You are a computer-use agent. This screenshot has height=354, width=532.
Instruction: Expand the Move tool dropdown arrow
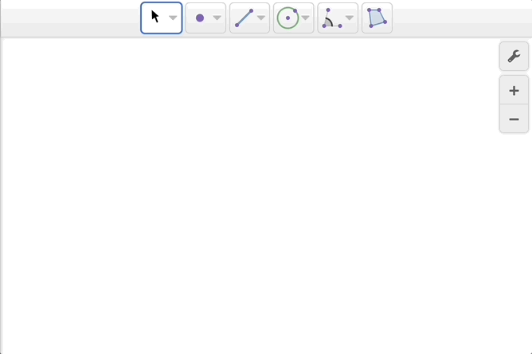[173, 18]
